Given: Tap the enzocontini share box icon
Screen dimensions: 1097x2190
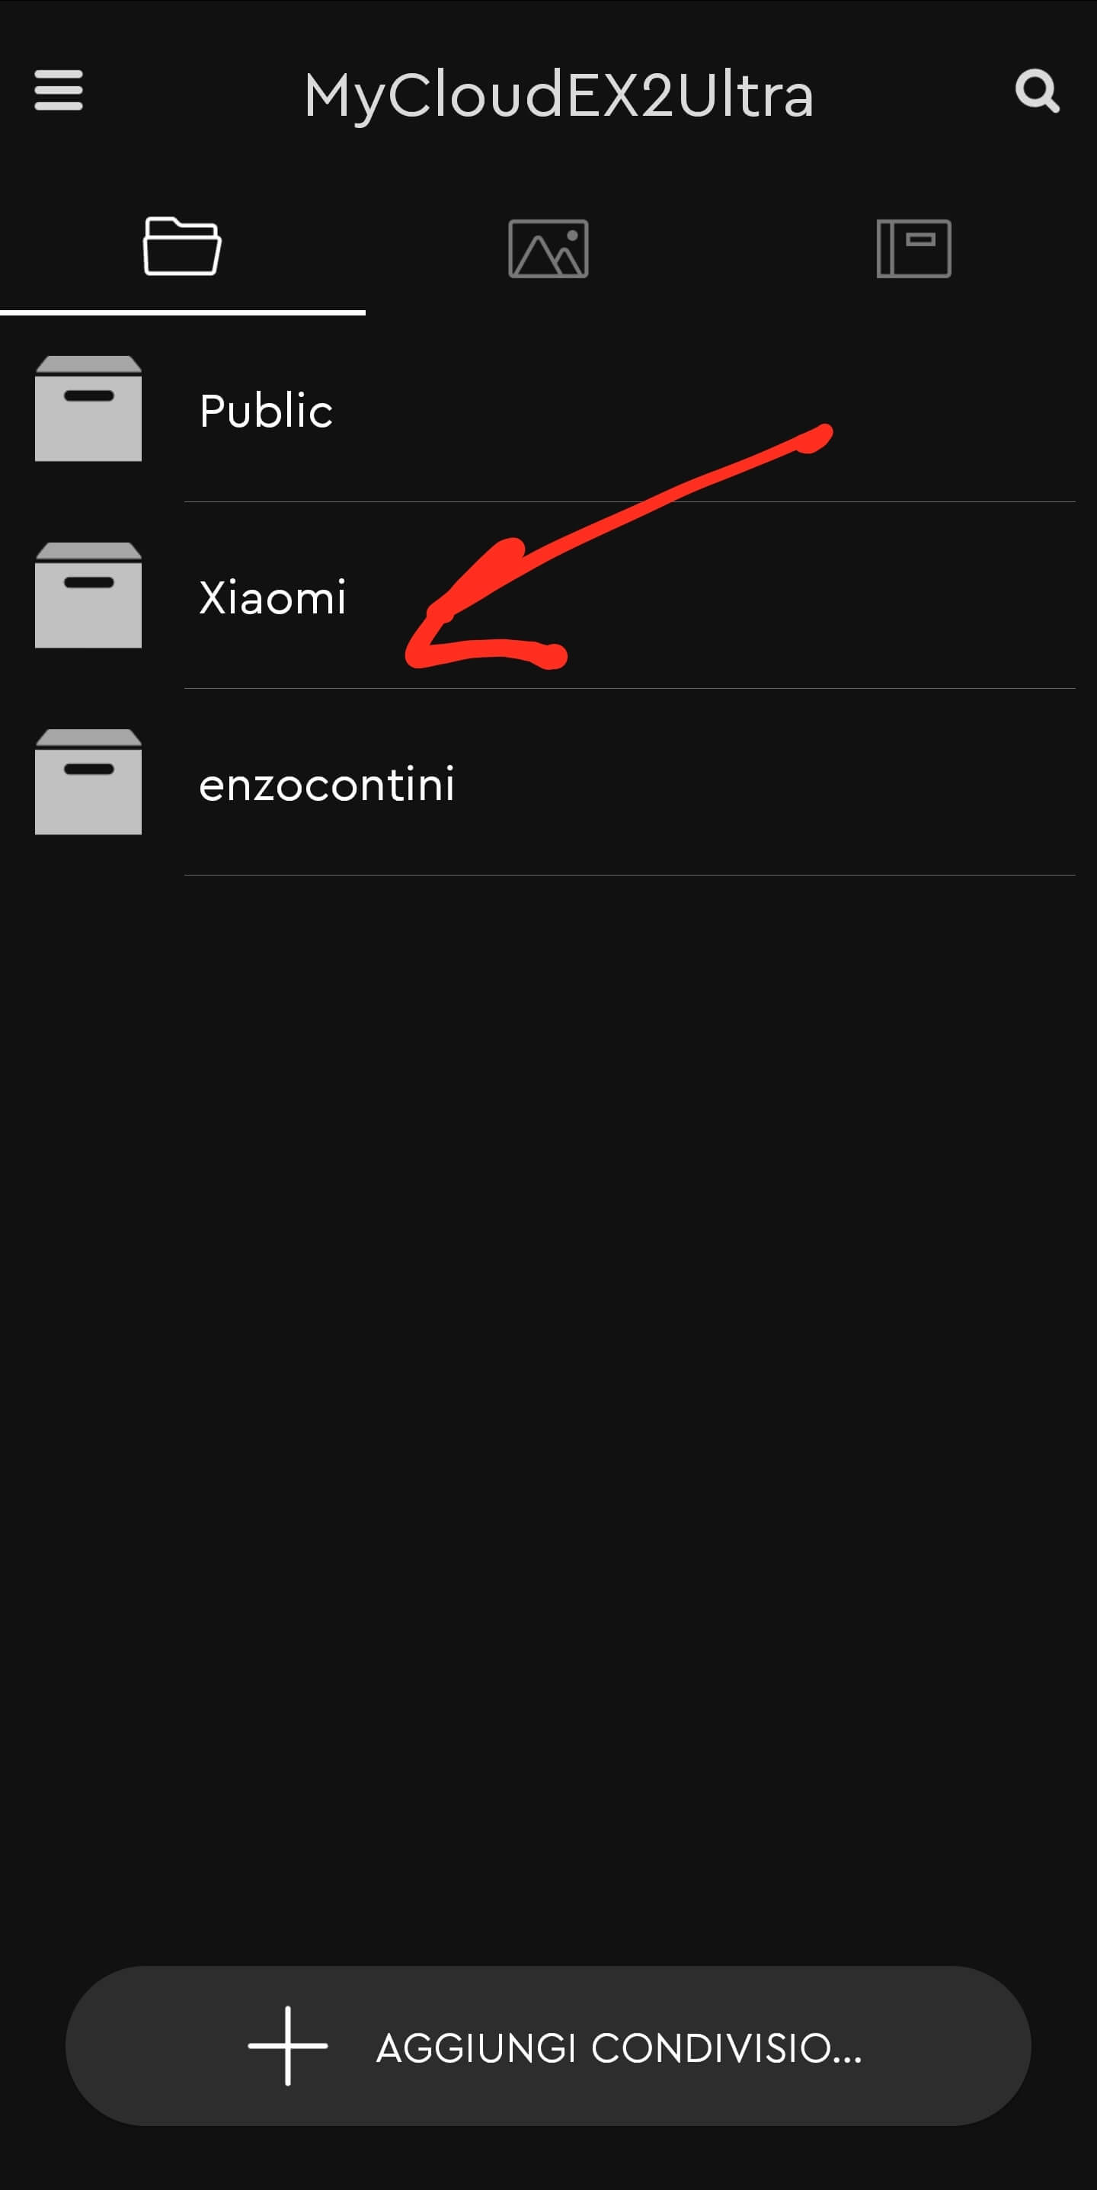Looking at the screenshot, I should tap(88, 782).
